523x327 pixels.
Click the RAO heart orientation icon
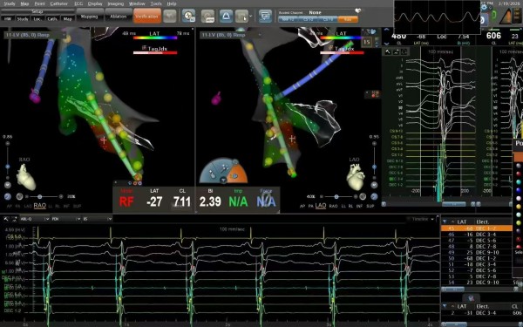[x=26, y=177]
